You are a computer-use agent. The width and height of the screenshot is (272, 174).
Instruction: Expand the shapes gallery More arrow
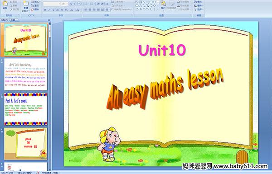pos(157,9)
